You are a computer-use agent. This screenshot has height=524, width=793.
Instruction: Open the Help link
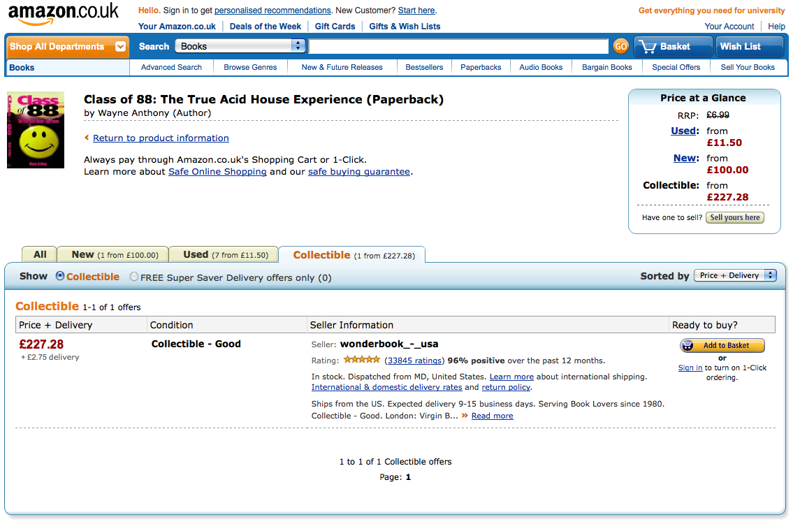776,27
